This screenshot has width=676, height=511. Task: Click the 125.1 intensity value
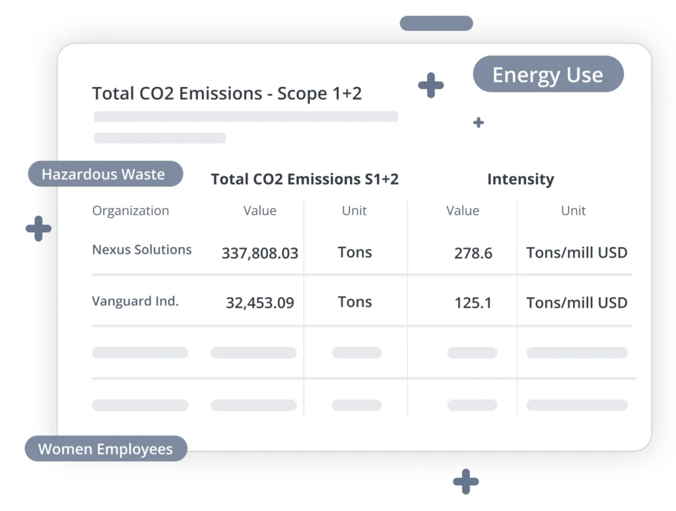tap(473, 303)
